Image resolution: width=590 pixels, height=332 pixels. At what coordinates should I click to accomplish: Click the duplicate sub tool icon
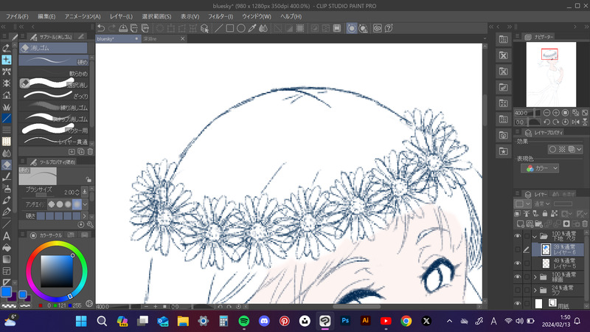click(81, 152)
